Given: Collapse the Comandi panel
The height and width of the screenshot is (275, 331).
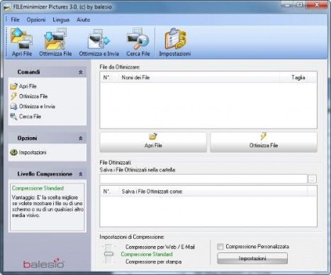Looking at the screenshot, I should [x=81, y=72].
